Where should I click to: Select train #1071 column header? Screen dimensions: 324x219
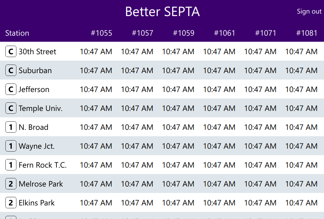tap(266, 33)
